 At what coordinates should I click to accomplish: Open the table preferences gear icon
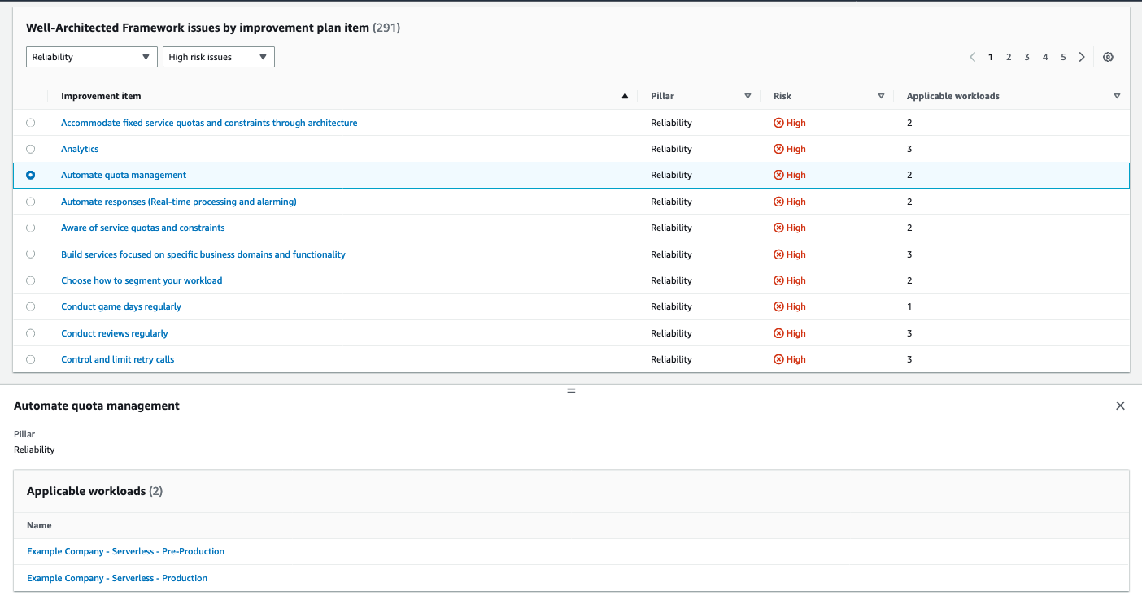1108,57
